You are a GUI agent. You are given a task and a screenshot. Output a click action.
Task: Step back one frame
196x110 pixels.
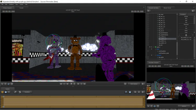67,84
